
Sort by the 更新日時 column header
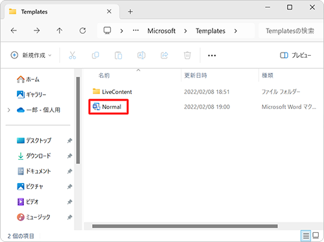[196, 75]
